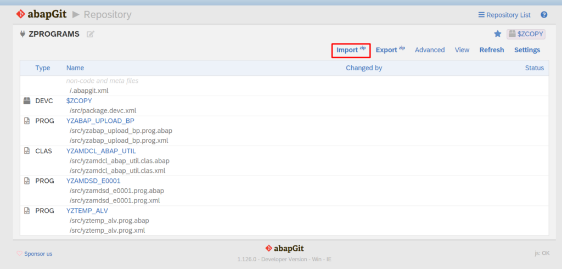Click the help question mark icon
This screenshot has height=269, width=562.
[544, 15]
